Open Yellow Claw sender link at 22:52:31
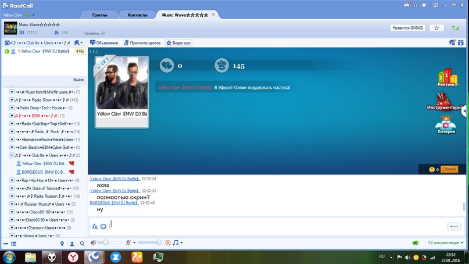Screen dimensions: 469x264 pyautogui.click(x=114, y=191)
